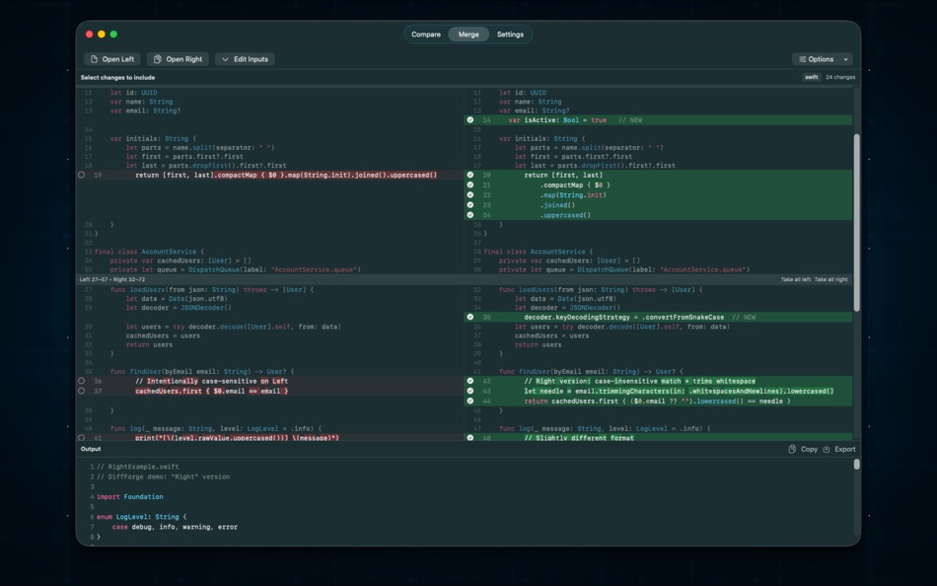Switch to the Compare tab
937x586 pixels.
coord(426,35)
